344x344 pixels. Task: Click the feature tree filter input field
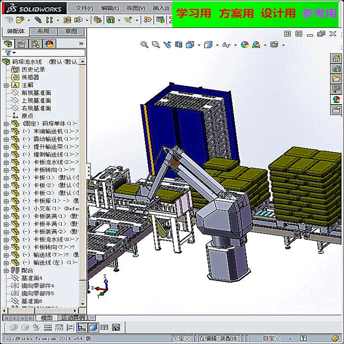[44, 53]
